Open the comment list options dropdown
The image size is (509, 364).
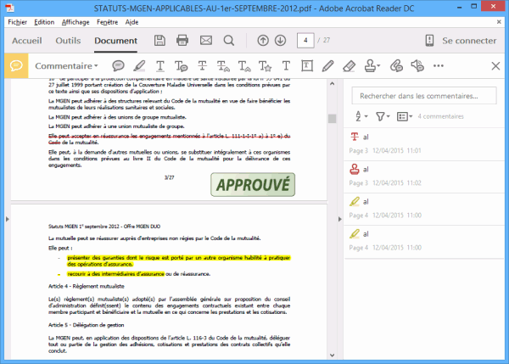click(405, 116)
